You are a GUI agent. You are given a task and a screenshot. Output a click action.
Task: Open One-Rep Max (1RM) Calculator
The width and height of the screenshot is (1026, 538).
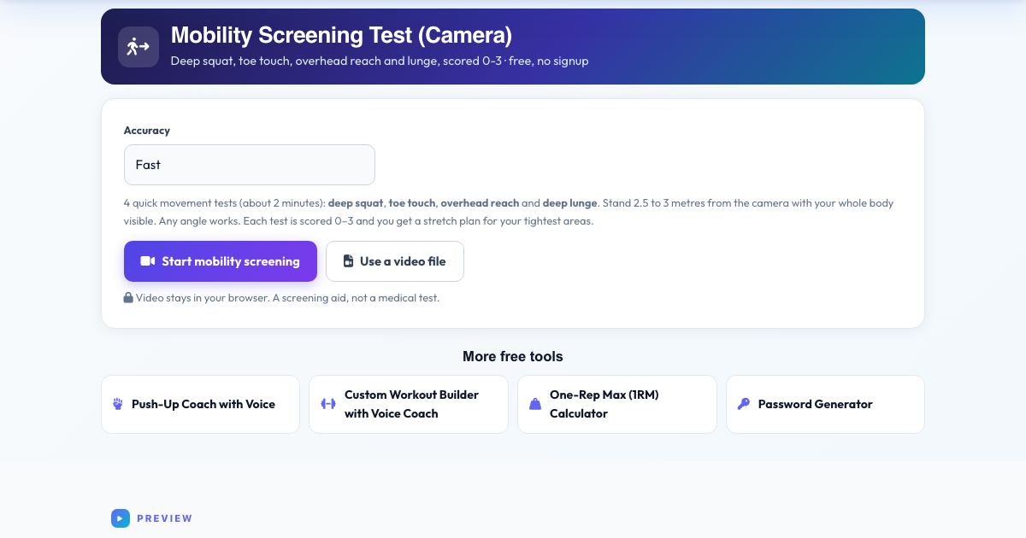click(x=617, y=404)
